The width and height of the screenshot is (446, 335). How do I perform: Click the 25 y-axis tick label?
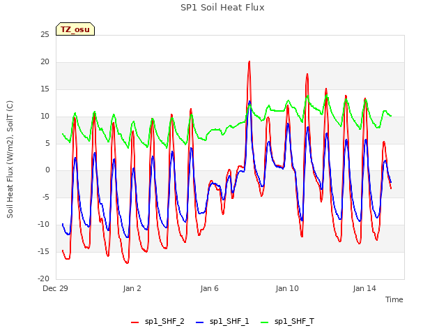click(45, 35)
